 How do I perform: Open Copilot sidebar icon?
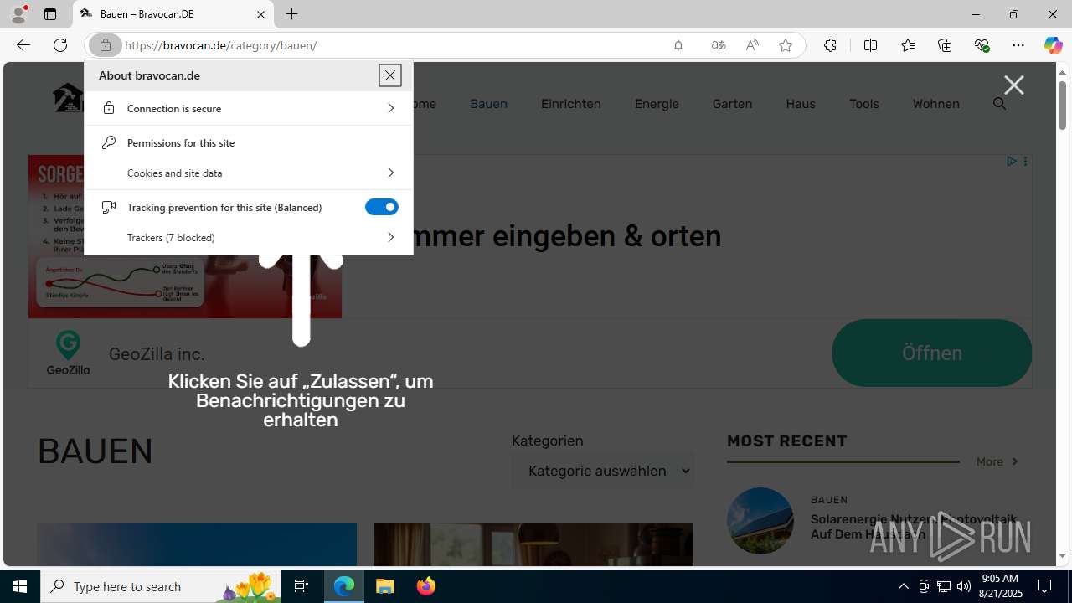pyautogui.click(x=1053, y=45)
